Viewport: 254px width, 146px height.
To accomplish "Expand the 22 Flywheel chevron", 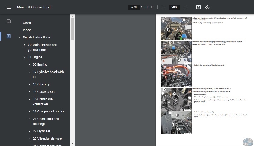I will [x=29, y=131].
